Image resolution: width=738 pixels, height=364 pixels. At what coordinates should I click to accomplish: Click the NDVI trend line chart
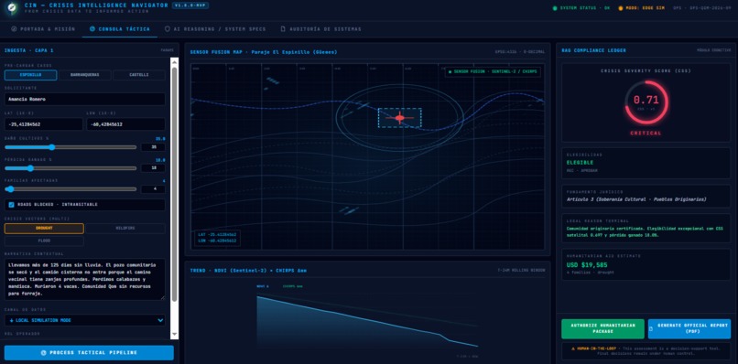[x=367, y=322]
